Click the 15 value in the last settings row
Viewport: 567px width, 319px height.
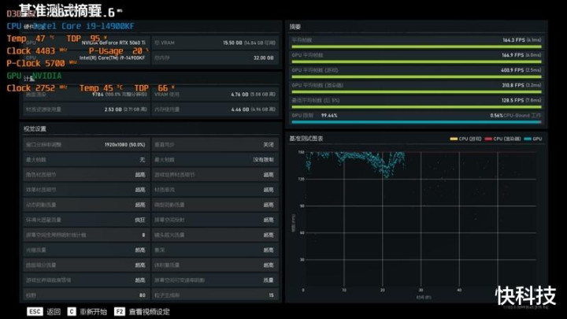click(271, 295)
